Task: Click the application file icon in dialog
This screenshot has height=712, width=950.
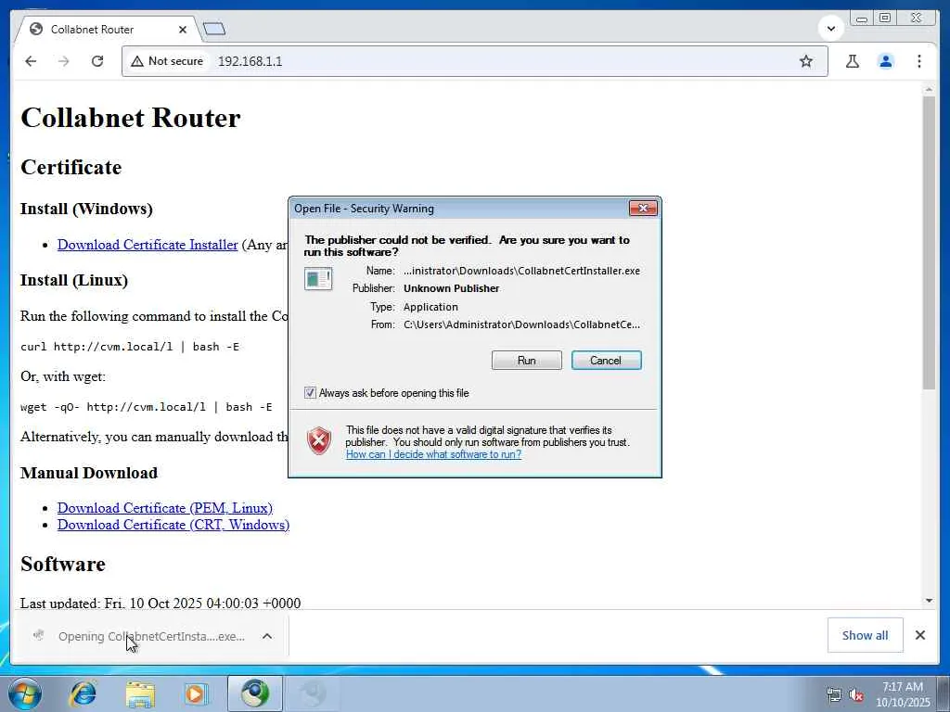Action: pos(318,278)
